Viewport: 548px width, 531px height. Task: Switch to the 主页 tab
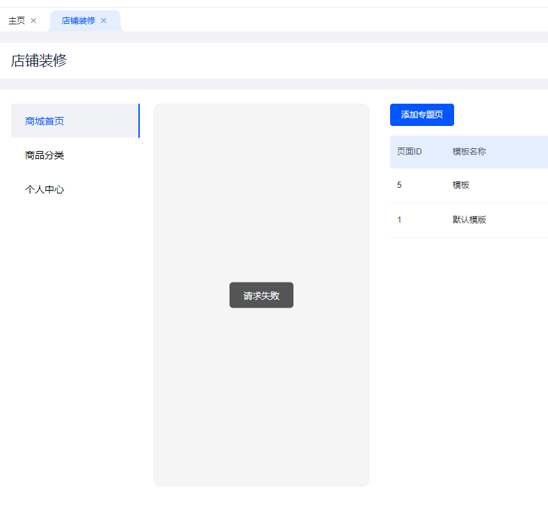tap(17, 21)
